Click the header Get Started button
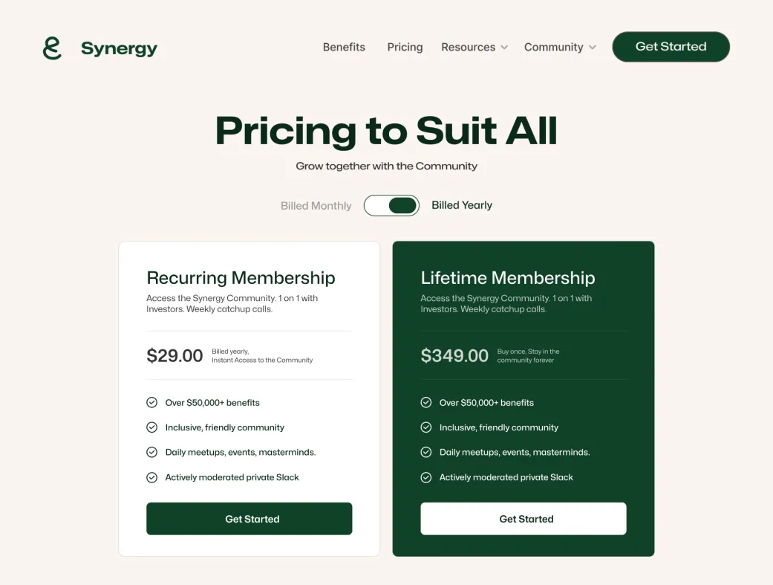The width and height of the screenshot is (773, 585). coord(671,47)
